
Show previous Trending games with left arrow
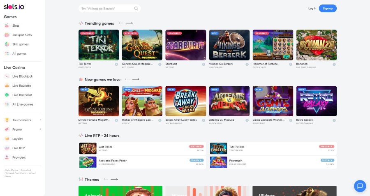pyautogui.click(x=121, y=23)
